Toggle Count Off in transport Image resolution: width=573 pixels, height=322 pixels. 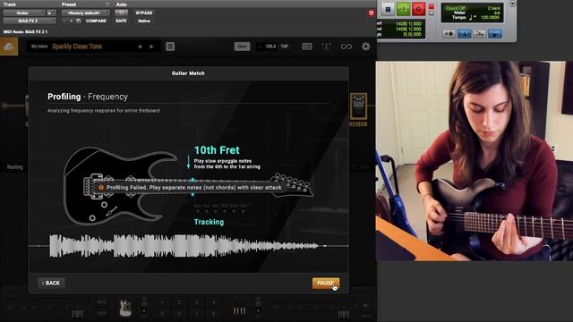pos(455,8)
